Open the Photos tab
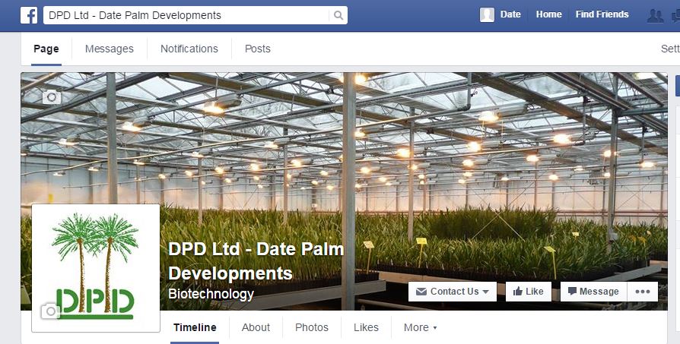Screen dimensions: 680x344 [x=311, y=327]
